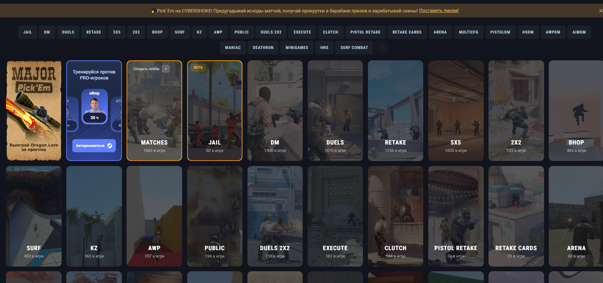The height and width of the screenshot is (283, 603).
Task: Open the MAJOR Pick'Em Dragon Lore card
Action: coord(34,111)
